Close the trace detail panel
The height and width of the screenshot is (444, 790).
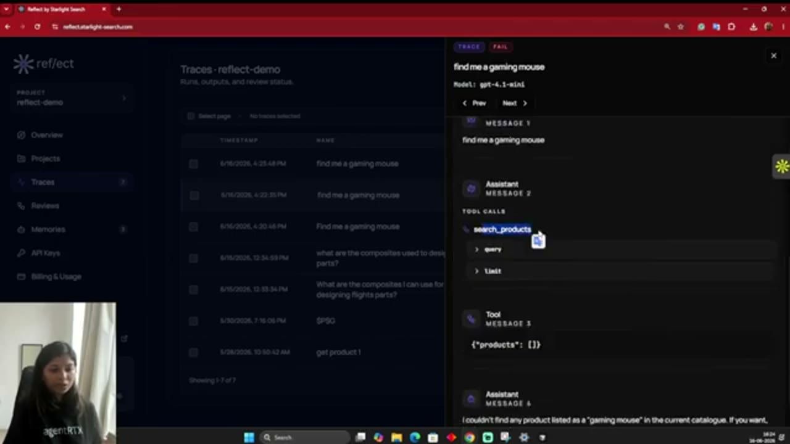click(773, 55)
